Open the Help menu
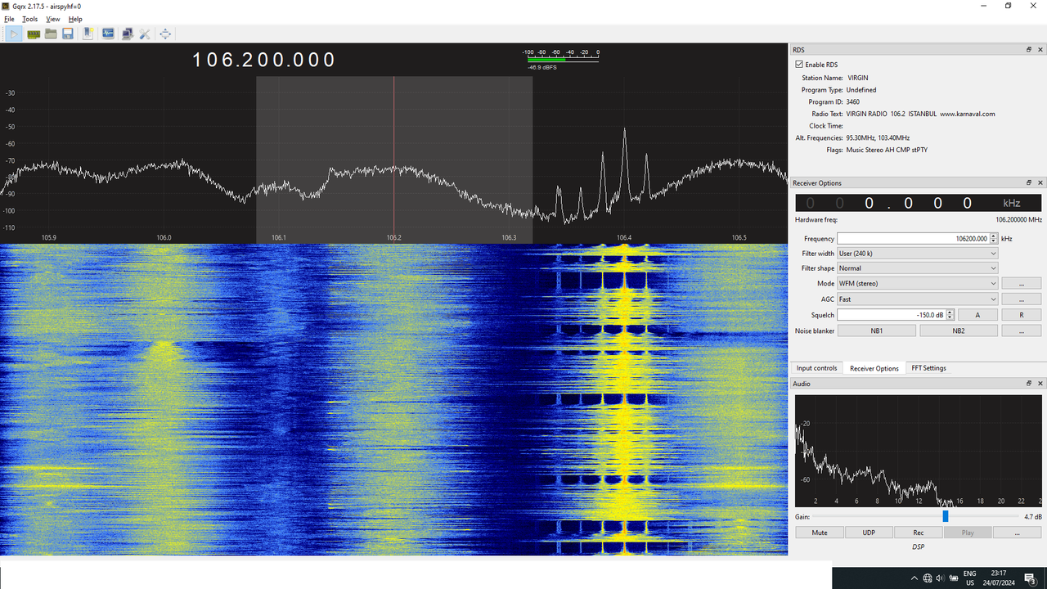The width and height of the screenshot is (1047, 589). coord(75,19)
